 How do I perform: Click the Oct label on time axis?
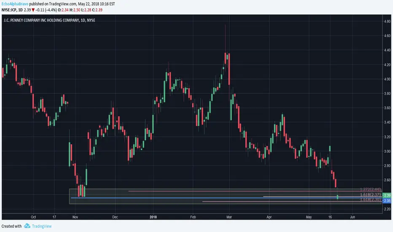tap(33, 217)
